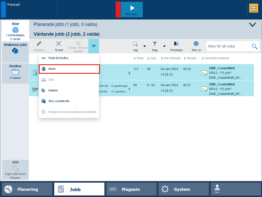
Task: Delete selected jobs with Ta bort
Action: pos(59,46)
